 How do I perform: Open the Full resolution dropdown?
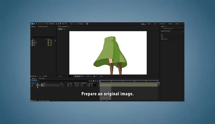click(x=69, y=76)
